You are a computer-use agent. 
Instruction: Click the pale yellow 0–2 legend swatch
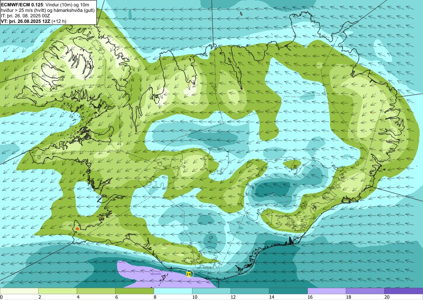pyautogui.click(x=19, y=291)
